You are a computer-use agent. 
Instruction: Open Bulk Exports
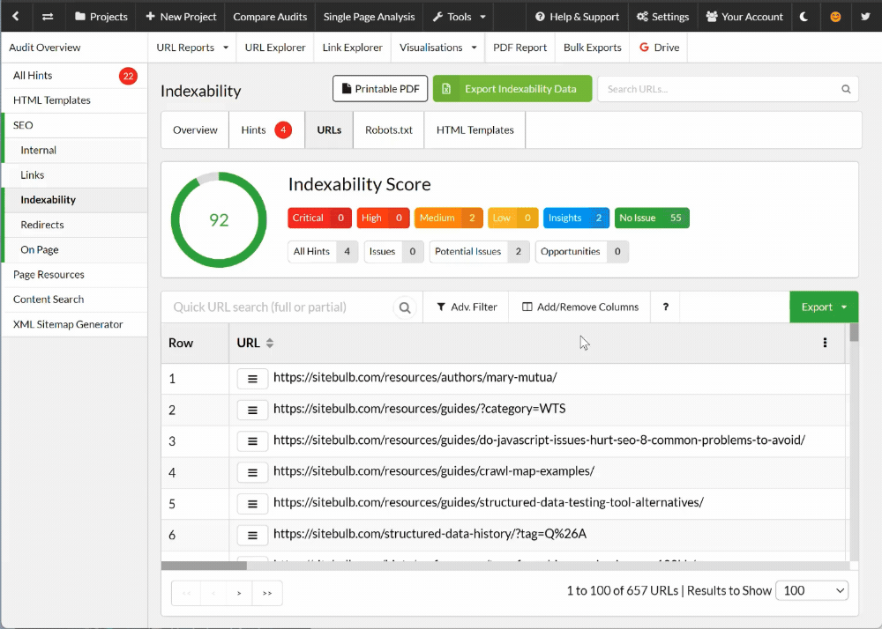coord(593,48)
